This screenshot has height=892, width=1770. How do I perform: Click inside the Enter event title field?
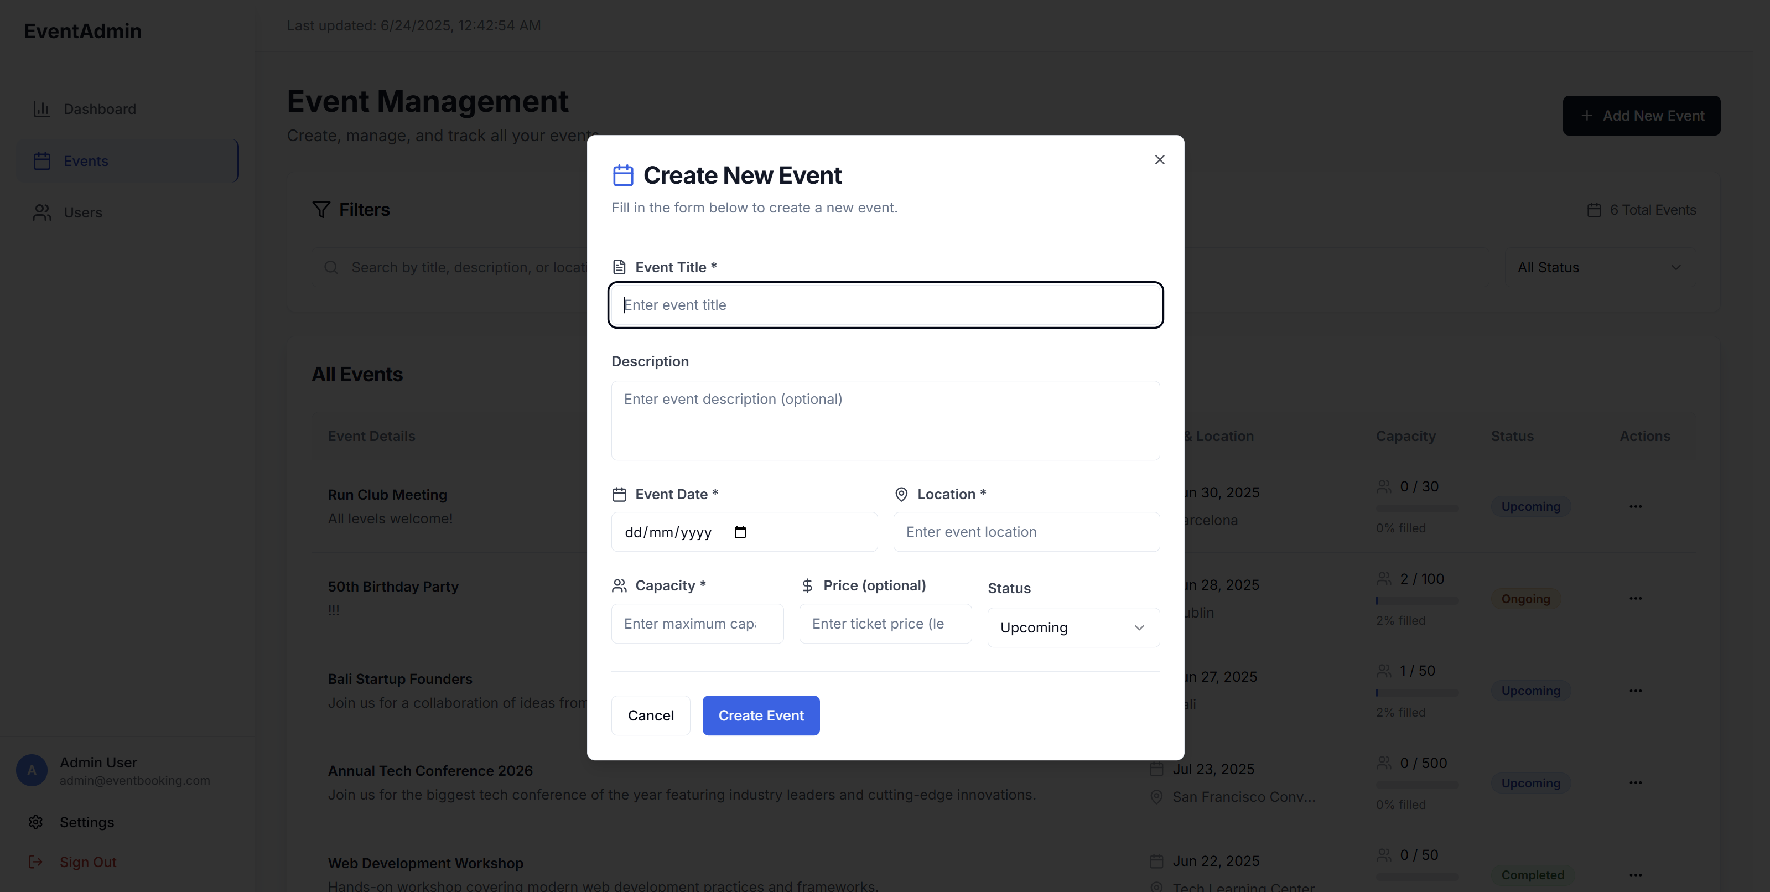tap(885, 305)
